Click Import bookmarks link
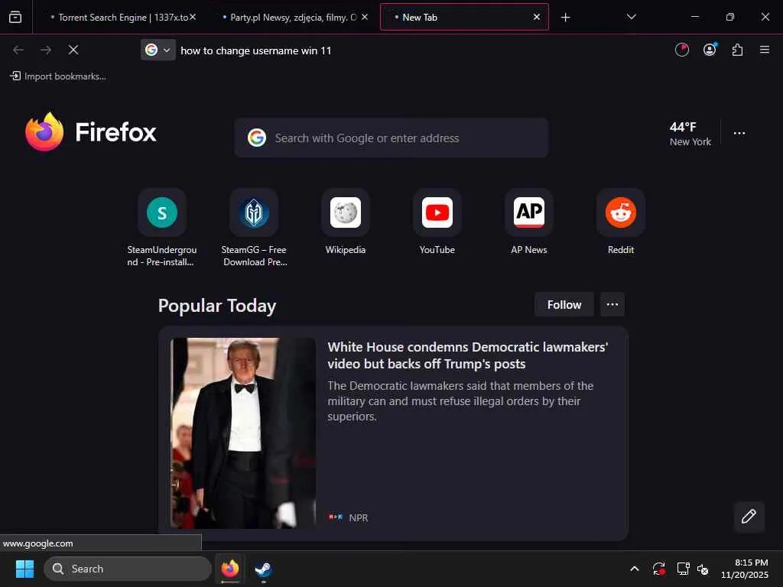Viewport: 783px width, 587px height. coord(58,76)
